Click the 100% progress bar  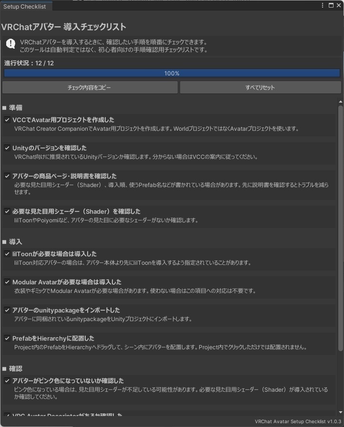(x=172, y=73)
